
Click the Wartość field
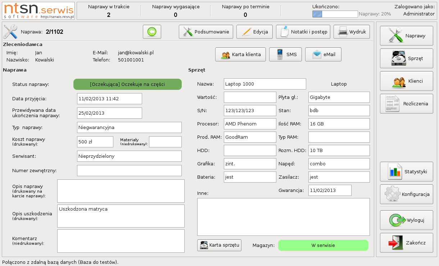point(250,97)
